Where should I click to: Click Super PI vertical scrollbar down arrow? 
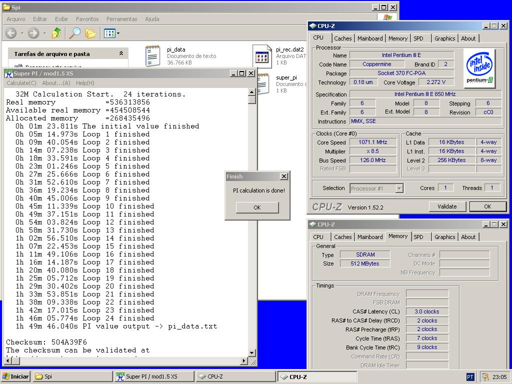[252, 353]
